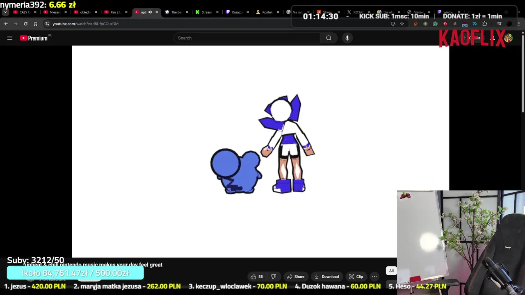Close the Kick 'Stream' tab
The image size is (525, 295).
[217, 12]
